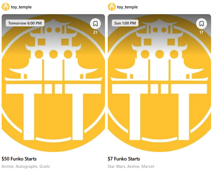
Task: Click the Autographs category tag
Action: point(26,167)
